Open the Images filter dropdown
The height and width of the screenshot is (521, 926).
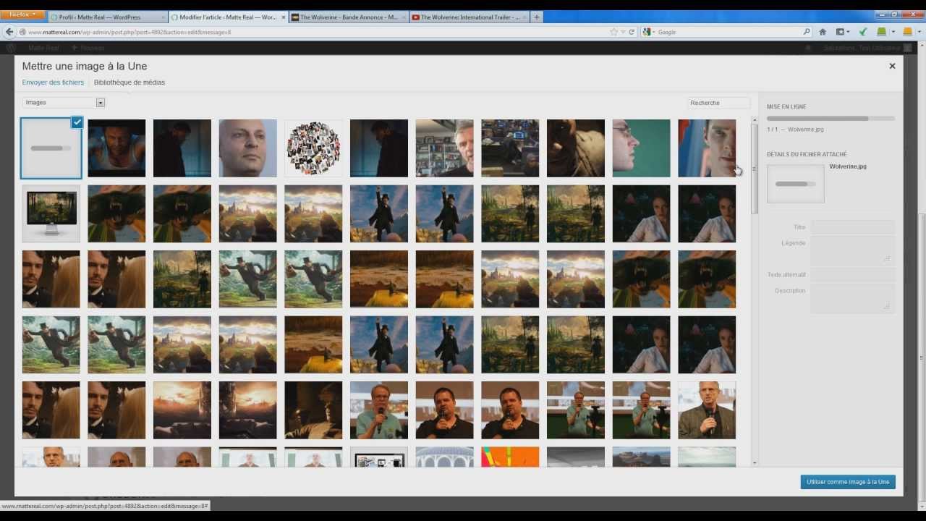(64, 103)
